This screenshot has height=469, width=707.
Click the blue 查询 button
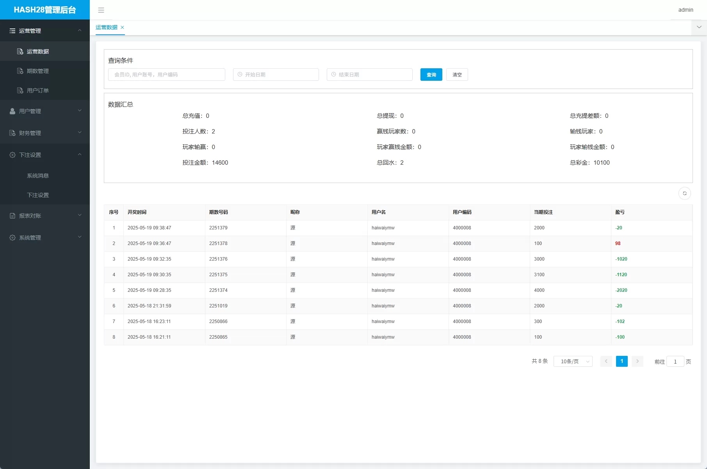click(431, 75)
